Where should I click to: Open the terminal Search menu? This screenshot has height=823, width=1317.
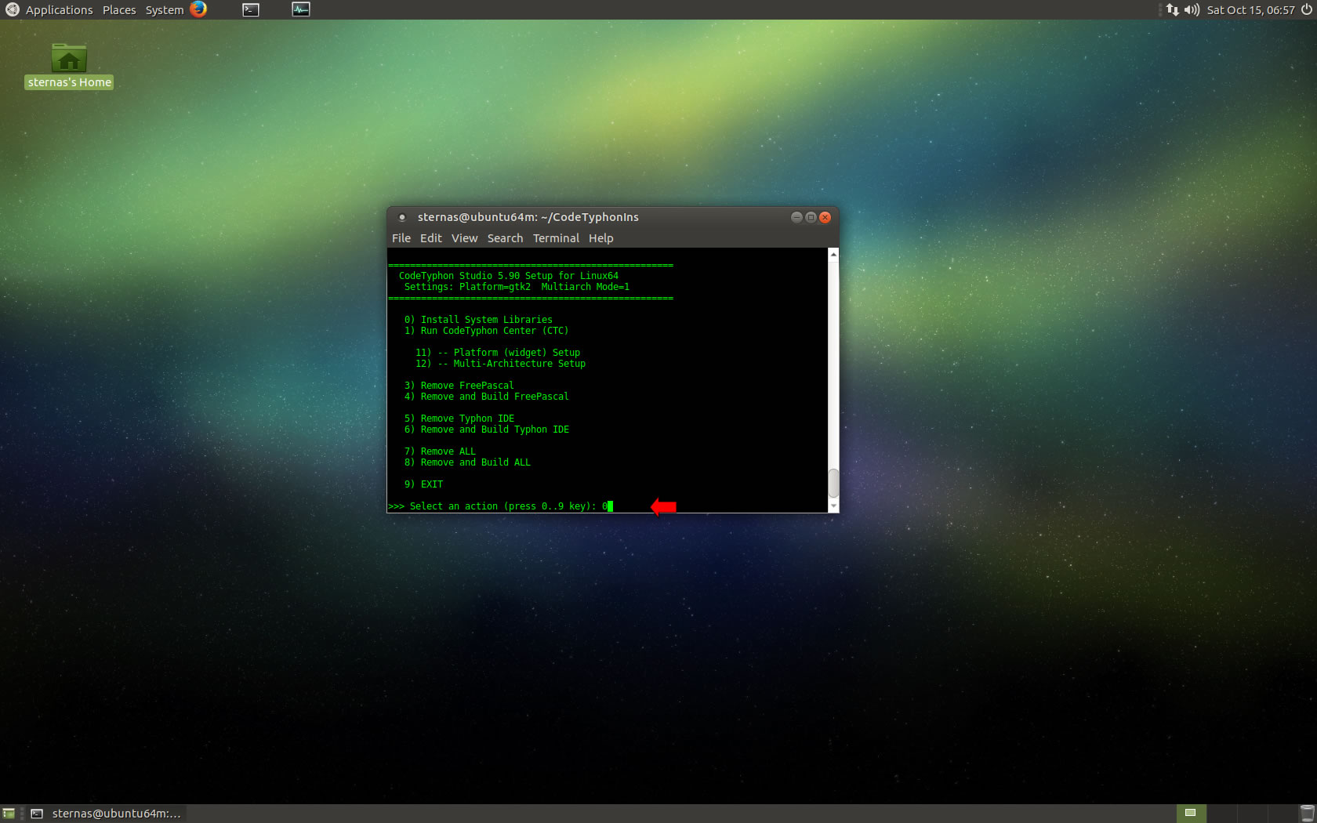pyautogui.click(x=505, y=238)
